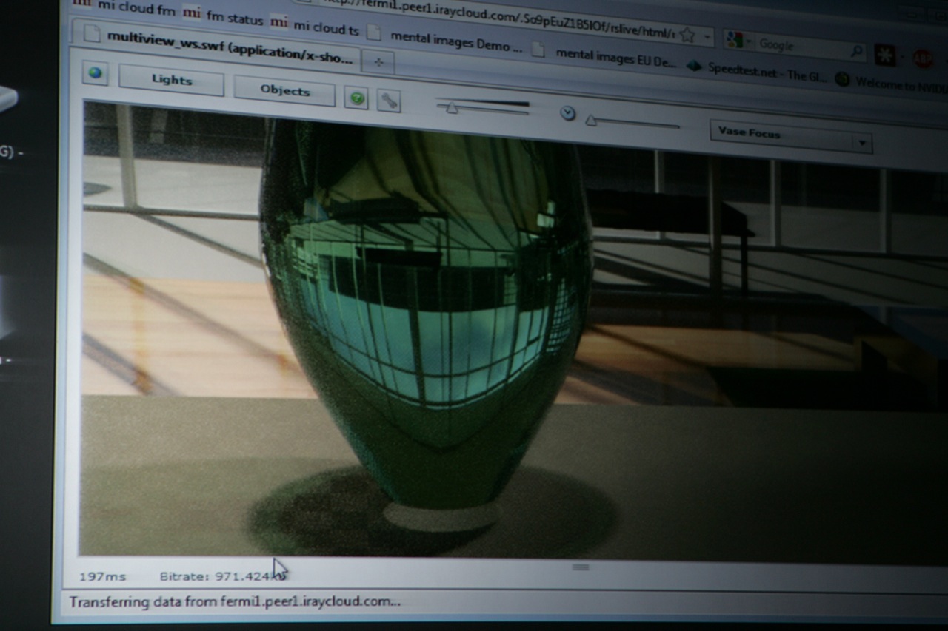The width and height of the screenshot is (948, 631).
Task: Click into the Google search field
Action: tap(802, 47)
